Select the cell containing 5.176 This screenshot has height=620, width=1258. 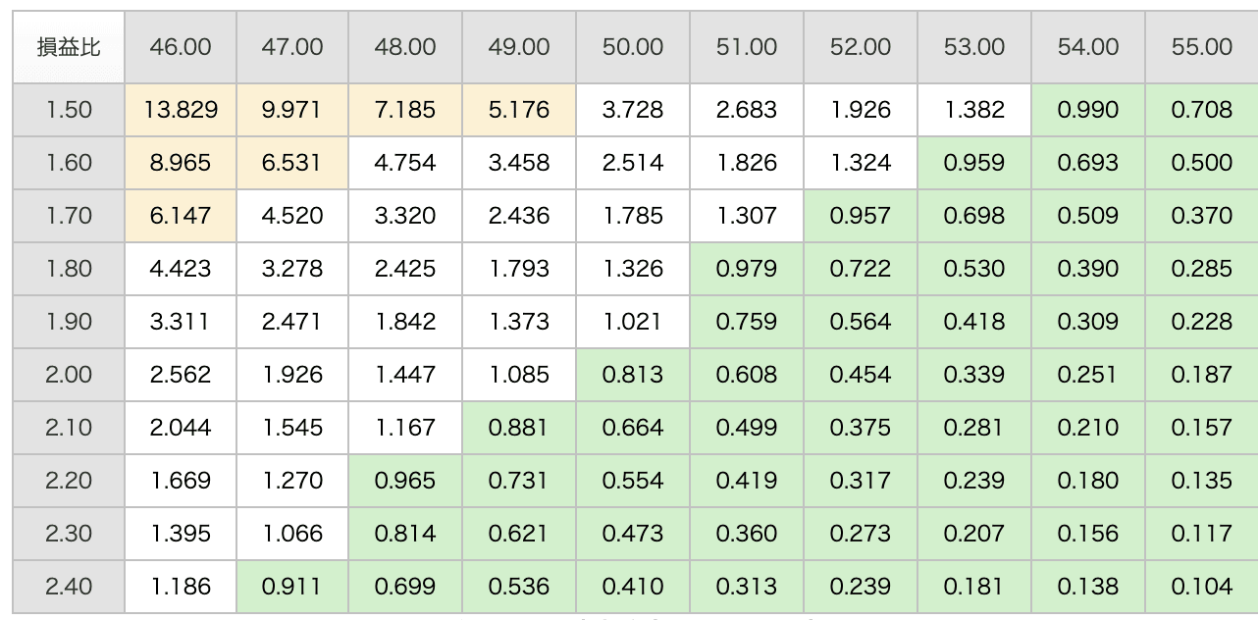pos(519,109)
